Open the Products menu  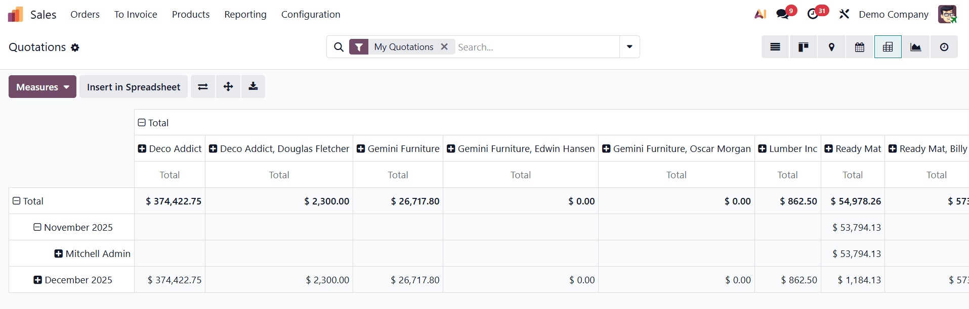(191, 14)
